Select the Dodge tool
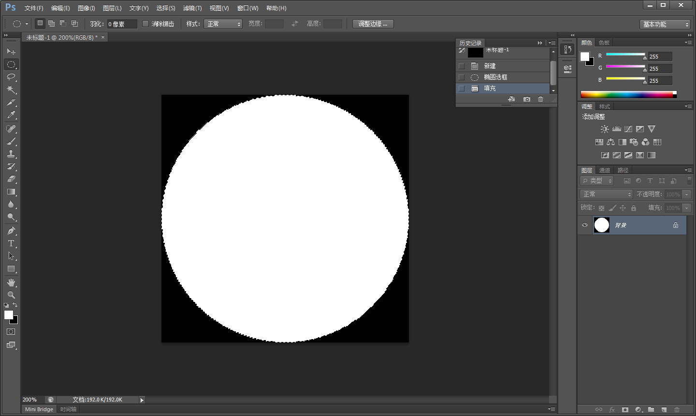Image resolution: width=696 pixels, height=416 pixels. 11,217
